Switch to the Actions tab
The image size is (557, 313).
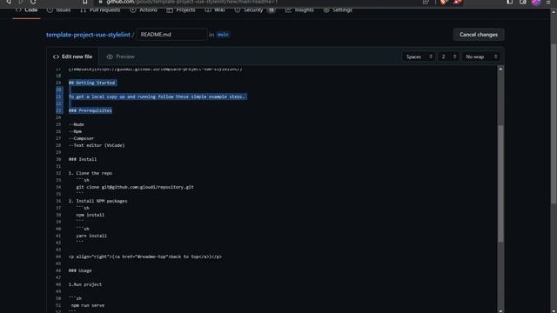point(144,10)
